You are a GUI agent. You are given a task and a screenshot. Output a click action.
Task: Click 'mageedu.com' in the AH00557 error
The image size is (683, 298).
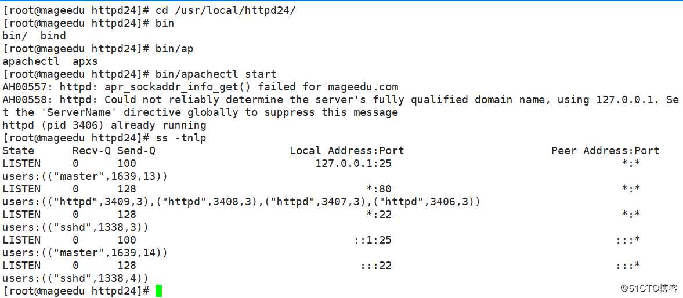tap(363, 87)
